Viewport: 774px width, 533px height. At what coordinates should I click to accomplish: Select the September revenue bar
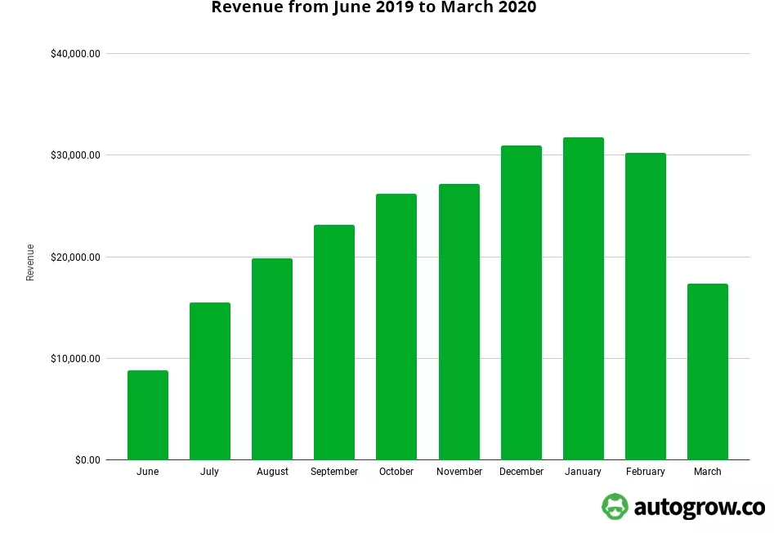[334, 343]
